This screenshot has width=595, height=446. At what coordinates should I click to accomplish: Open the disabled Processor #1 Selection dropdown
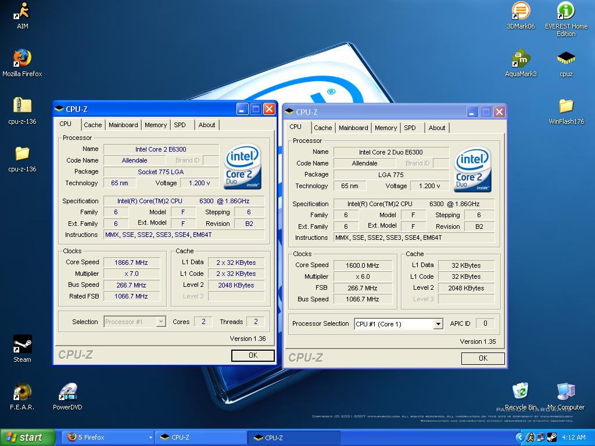coord(162,322)
